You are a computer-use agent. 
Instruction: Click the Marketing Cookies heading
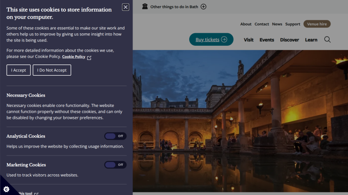(x=26, y=165)
